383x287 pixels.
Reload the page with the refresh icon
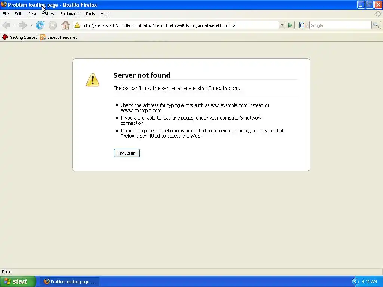point(40,25)
